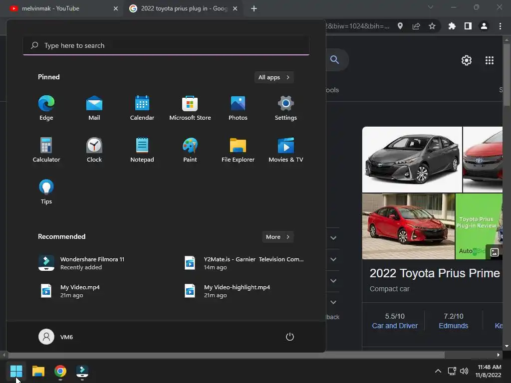
Task: Launch Paint
Action: pyautogui.click(x=190, y=150)
